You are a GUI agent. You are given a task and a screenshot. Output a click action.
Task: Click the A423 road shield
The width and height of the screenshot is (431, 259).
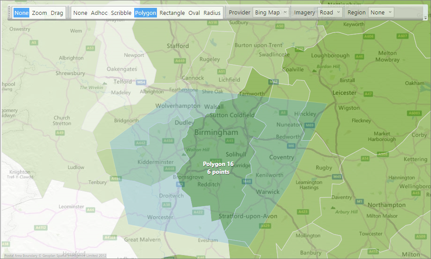coord(303,211)
